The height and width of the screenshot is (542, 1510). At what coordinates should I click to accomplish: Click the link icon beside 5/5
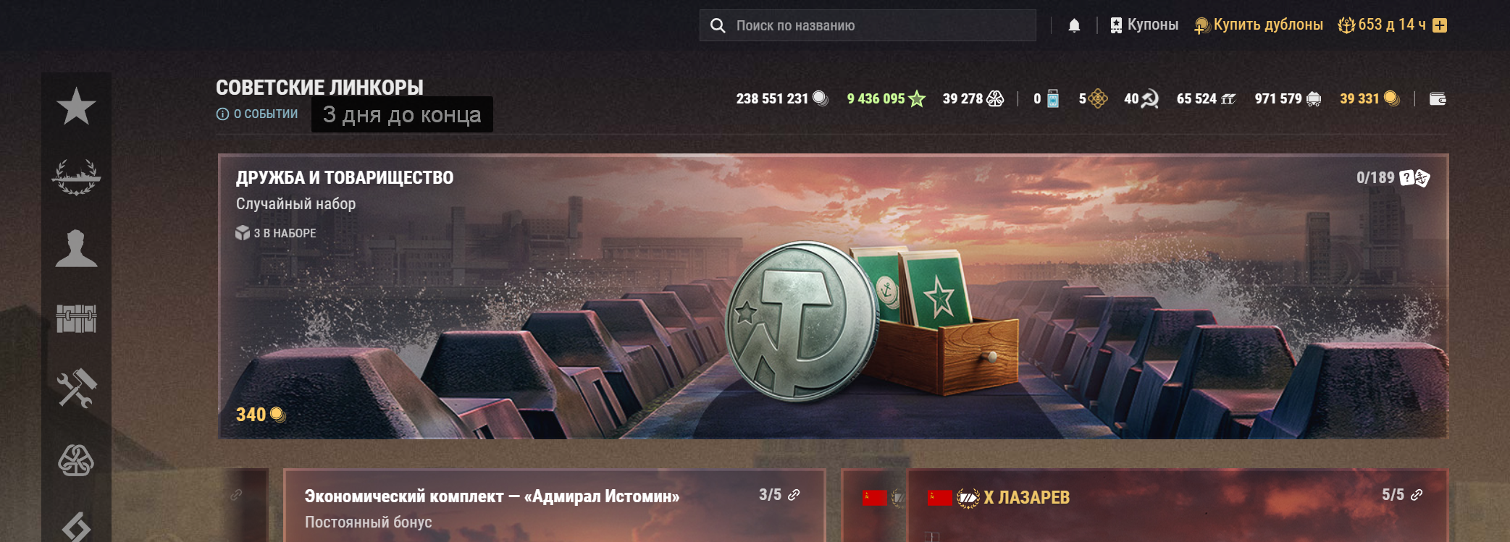(1417, 495)
